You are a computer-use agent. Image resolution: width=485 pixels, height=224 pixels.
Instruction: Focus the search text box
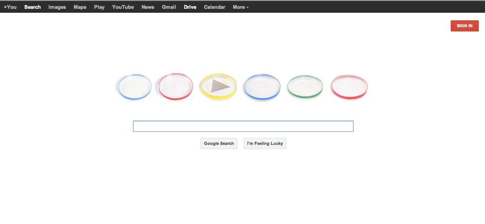tap(243, 126)
